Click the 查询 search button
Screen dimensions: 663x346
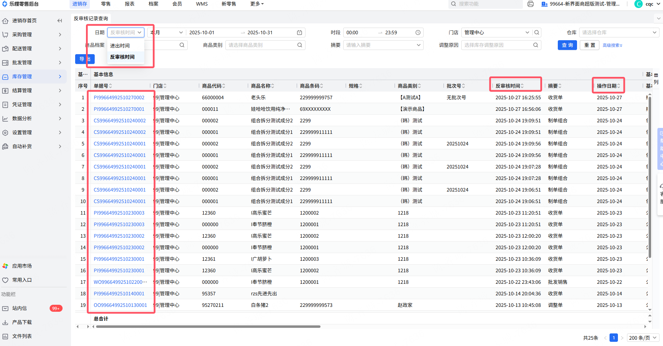pos(567,45)
